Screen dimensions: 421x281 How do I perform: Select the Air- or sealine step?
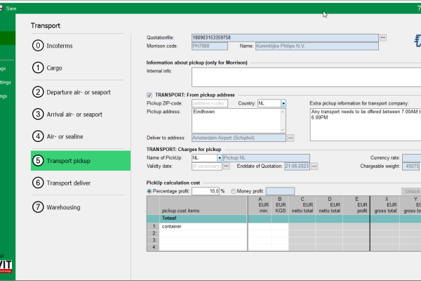coord(58,136)
